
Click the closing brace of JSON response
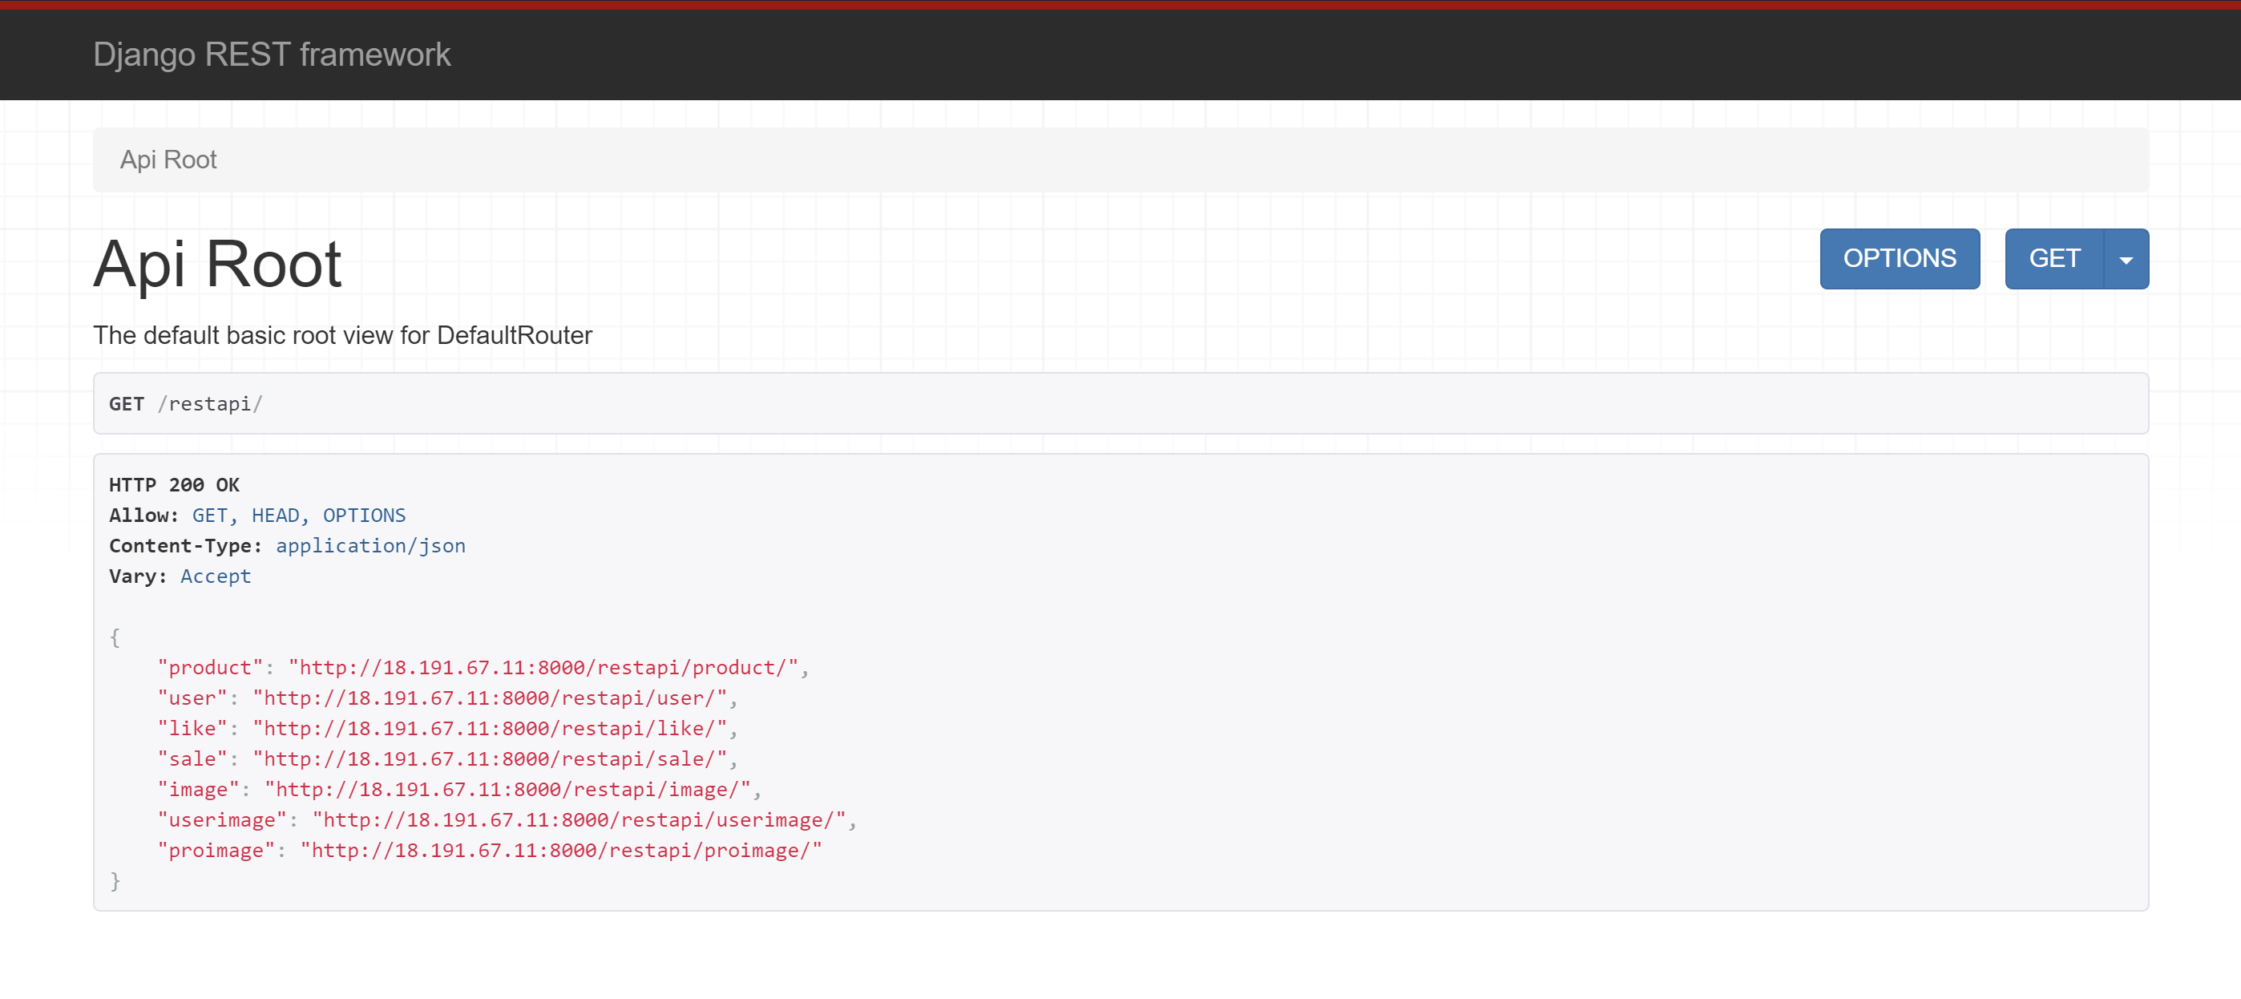[115, 880]
